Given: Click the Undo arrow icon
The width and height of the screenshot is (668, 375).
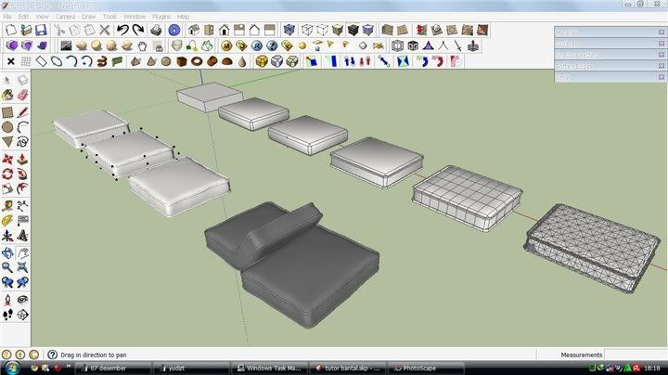Looking at the screenshot, I should click(121, 29).
